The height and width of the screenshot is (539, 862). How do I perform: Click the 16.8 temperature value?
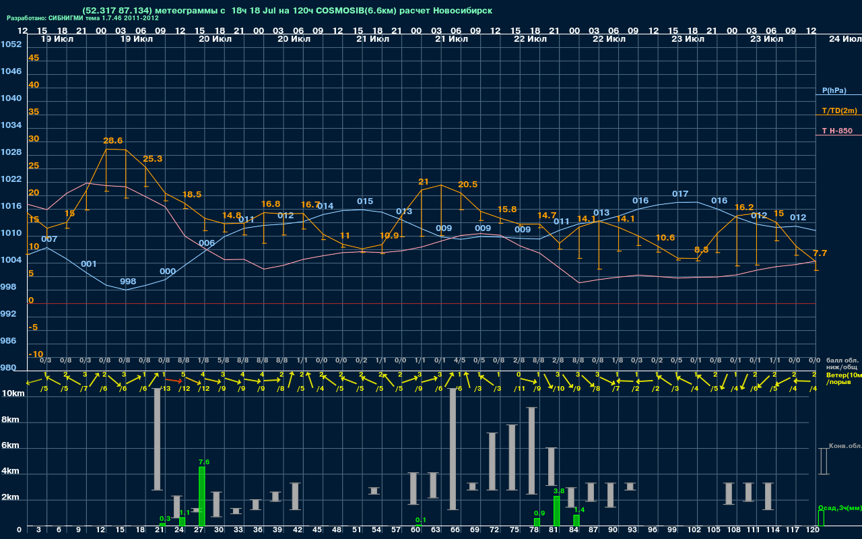click(271, 203)
